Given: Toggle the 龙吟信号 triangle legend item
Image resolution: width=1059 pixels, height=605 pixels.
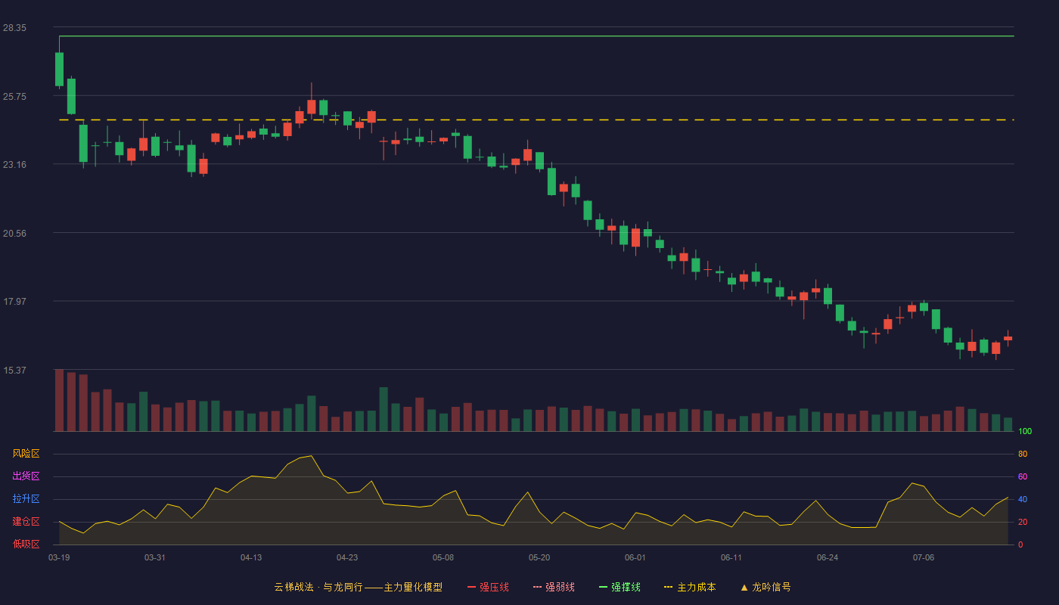Looking at the screenshot, I should 766,587.
